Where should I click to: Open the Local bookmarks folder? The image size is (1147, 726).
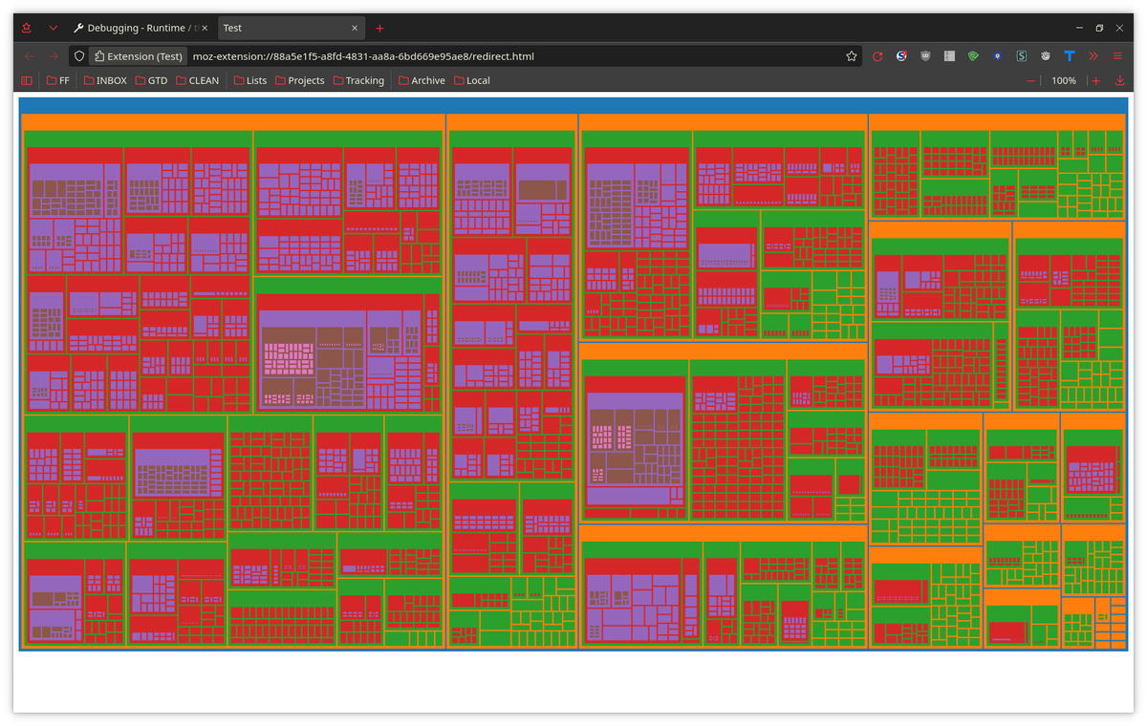(x=472, y=81)
